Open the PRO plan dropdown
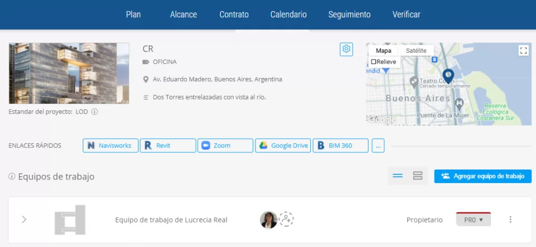This screenshot has height=247, width=536. (x=474, y=220)
